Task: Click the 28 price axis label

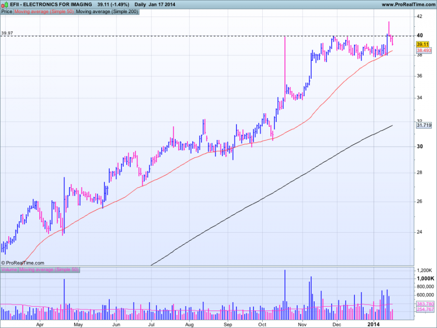Action: tap(420, 173)
